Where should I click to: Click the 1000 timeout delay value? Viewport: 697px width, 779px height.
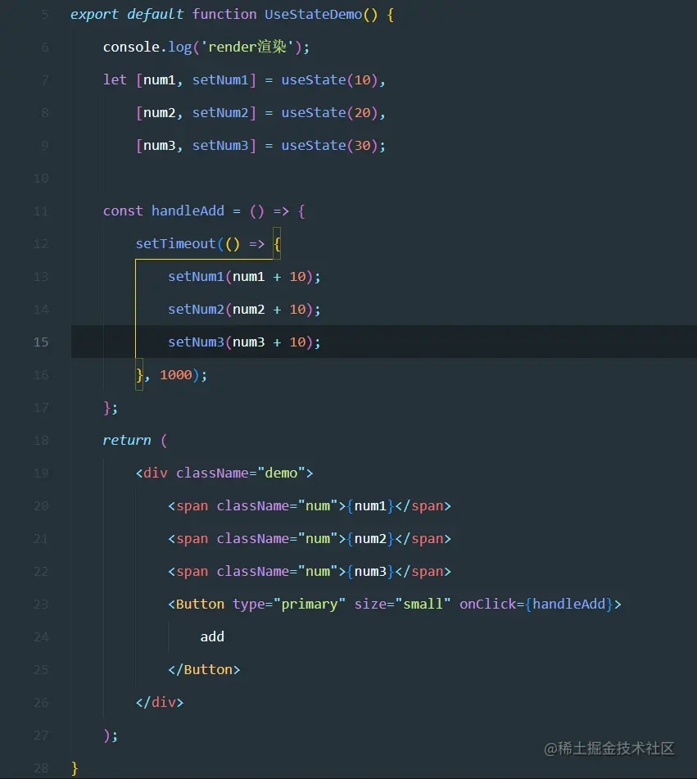click(176, 375)
